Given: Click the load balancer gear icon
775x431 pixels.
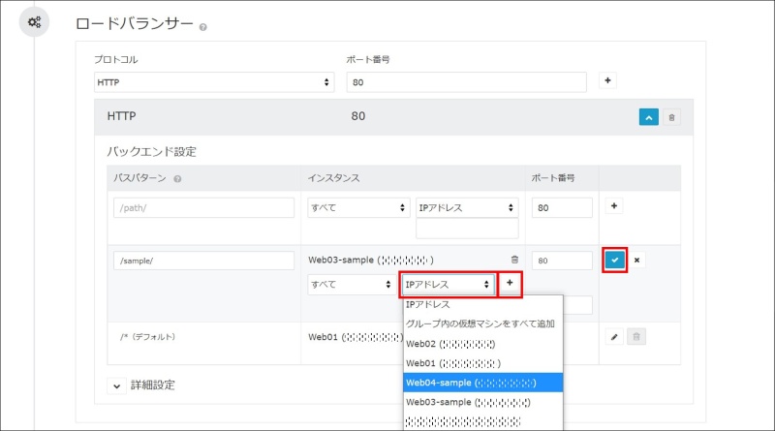Looking at the screenshot, I should (34, 21).
